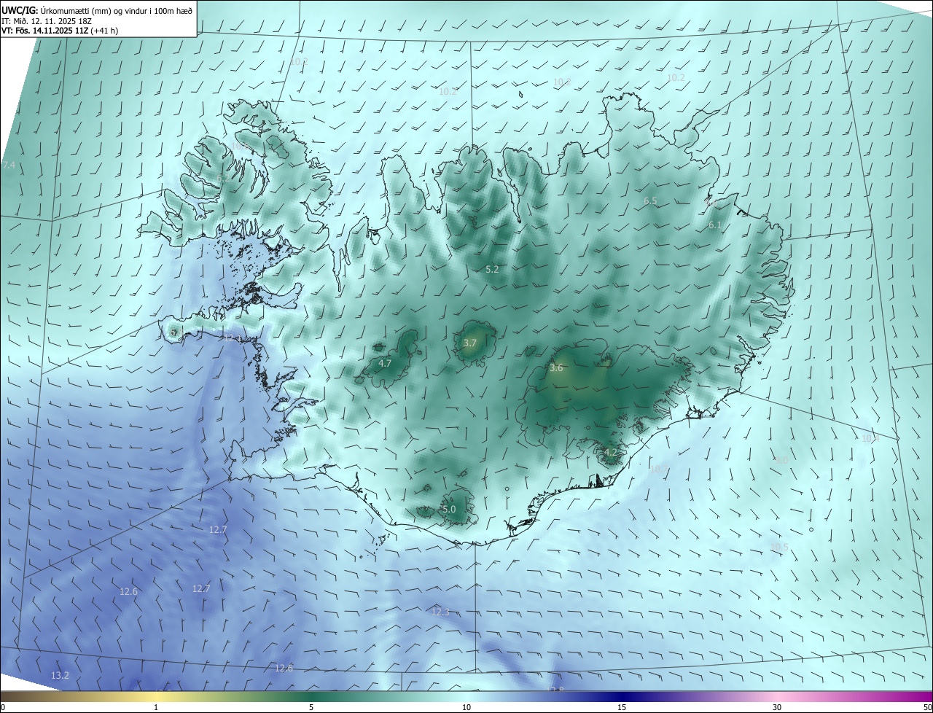Click the 3.6 value label on the large glacier

[x=556, y=368]
